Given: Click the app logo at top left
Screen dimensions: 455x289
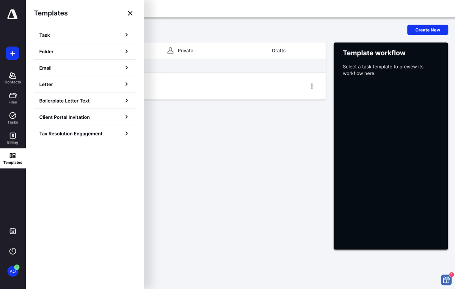Looking at the screenshot, I should tap(13, 14).
